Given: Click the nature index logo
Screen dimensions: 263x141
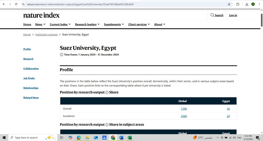Looking at the screenshot, I should [41, 15].
